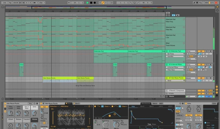This screenshot has height=129, width=220.
Task: Adjust the Echo Feedback knob
Action: pyautogui.click(x=199, y=127)
